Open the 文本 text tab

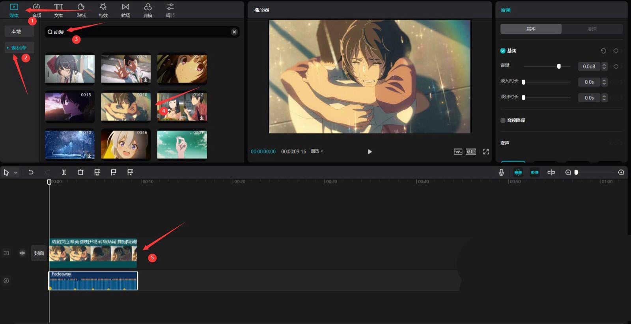click(x=59, y=10)
